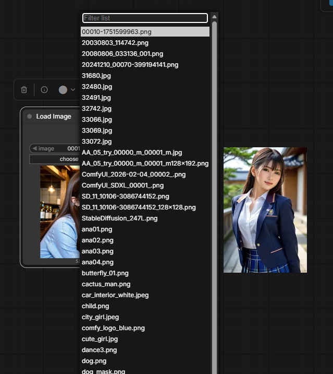Choose AA_05_try_00000_m_00001_m128×192.png
The width and height of the screenshot is (333, 374).
coord(145,163)
